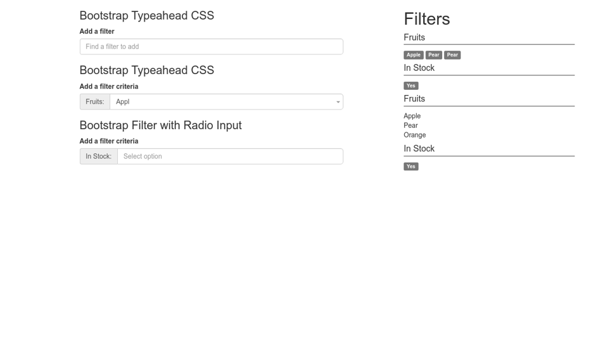Focus the Fruits field containing "Appl"

click(222, 102)
